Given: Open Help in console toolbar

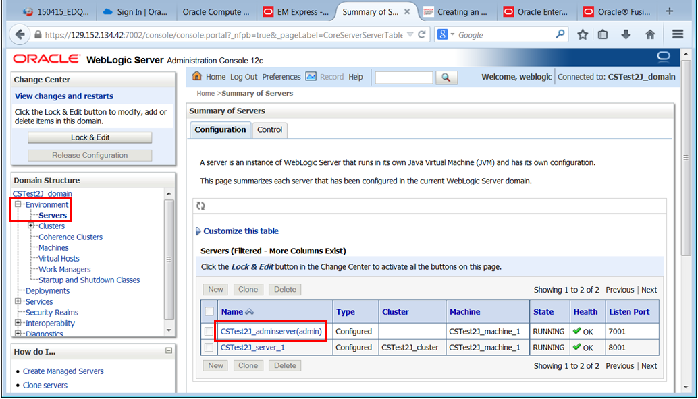Looking at the screenshot, I should (x=355, y=77).
